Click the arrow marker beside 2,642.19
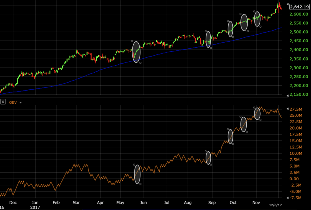Screen dimensions: 311x210 [288, 4]
